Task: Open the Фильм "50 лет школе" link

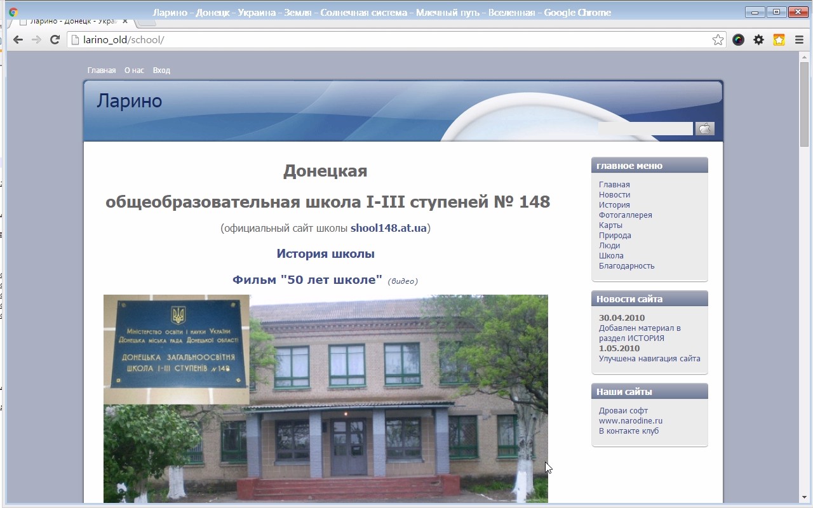Action: pos(307,280)
